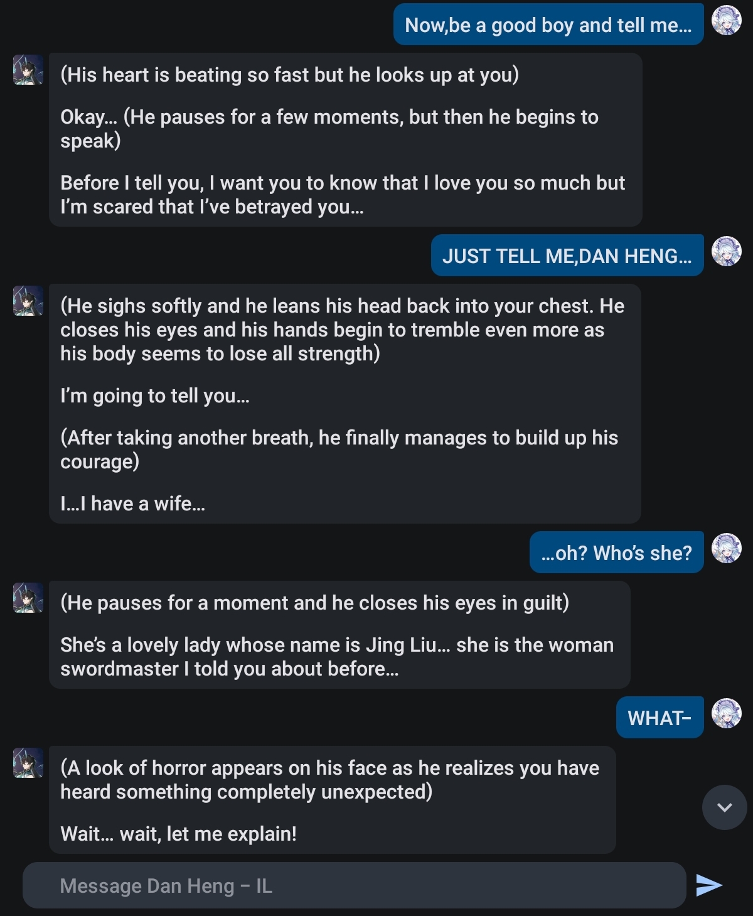The image size is (753, 916).
Task: Select the "JUST TELL ME,DAN HENG…" message bubble
Action: tap(567, 256)
